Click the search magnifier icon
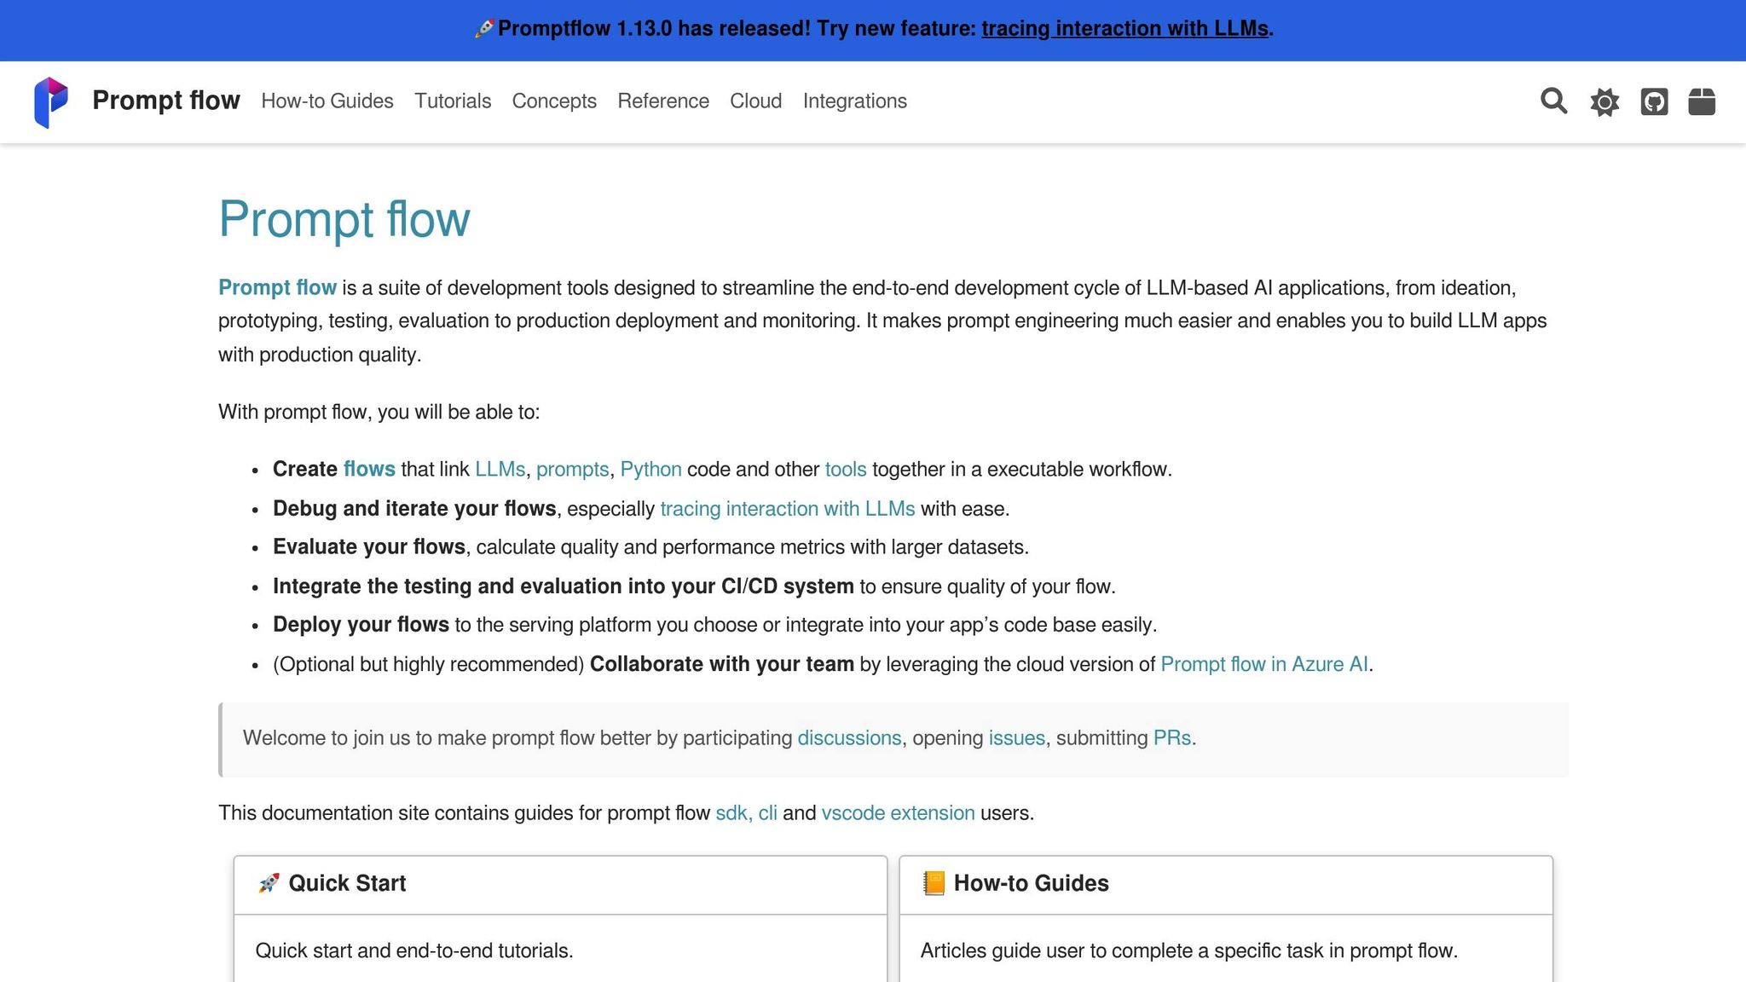Image resolution: width=1746 pixels, height=982 pixels. [x=1553, y=101]
